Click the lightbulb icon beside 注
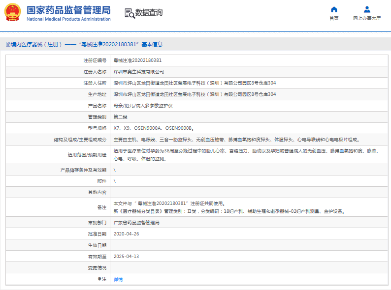Viewport: 391px width, 290px height. pos(99,279)
